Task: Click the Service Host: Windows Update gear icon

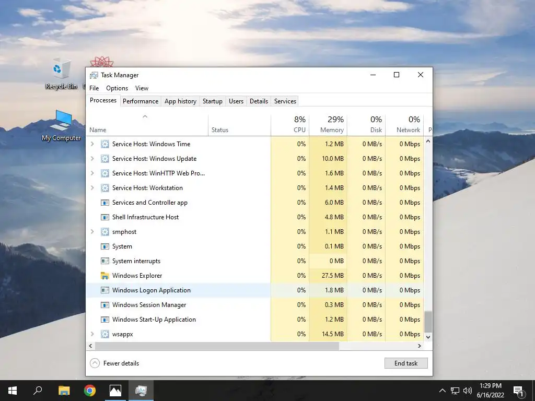Action: (104, 159)
